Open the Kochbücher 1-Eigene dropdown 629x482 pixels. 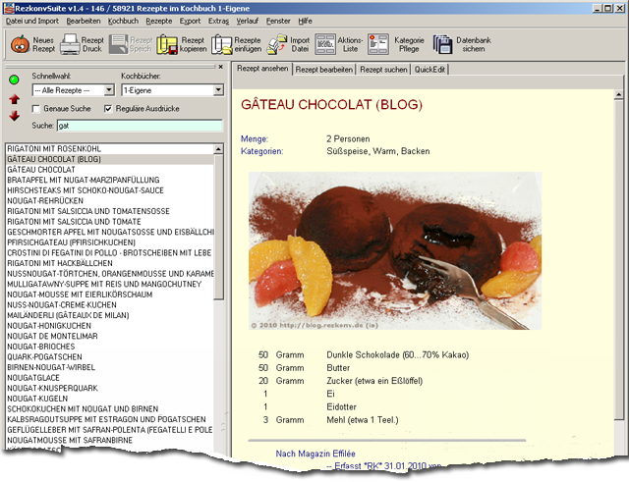coord(218,90)
